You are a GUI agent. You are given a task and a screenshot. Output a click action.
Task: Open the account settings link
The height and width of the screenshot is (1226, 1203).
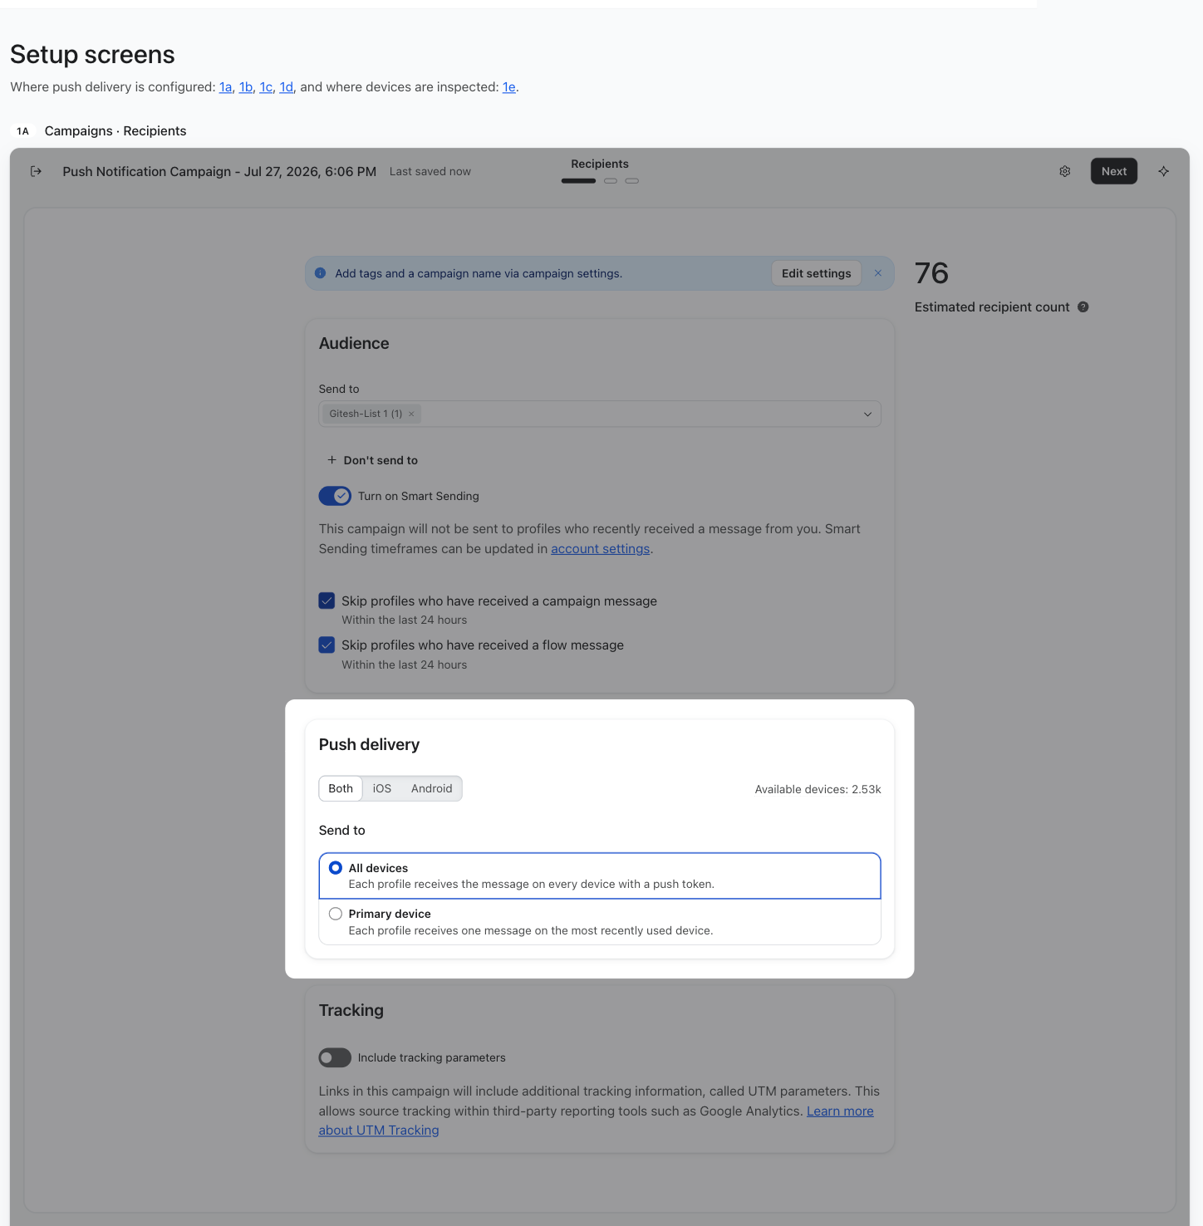pos(600,549)
